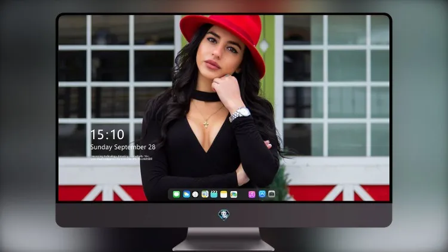
Task: Open the Weather app in dock
Action: tap(186, 194)
